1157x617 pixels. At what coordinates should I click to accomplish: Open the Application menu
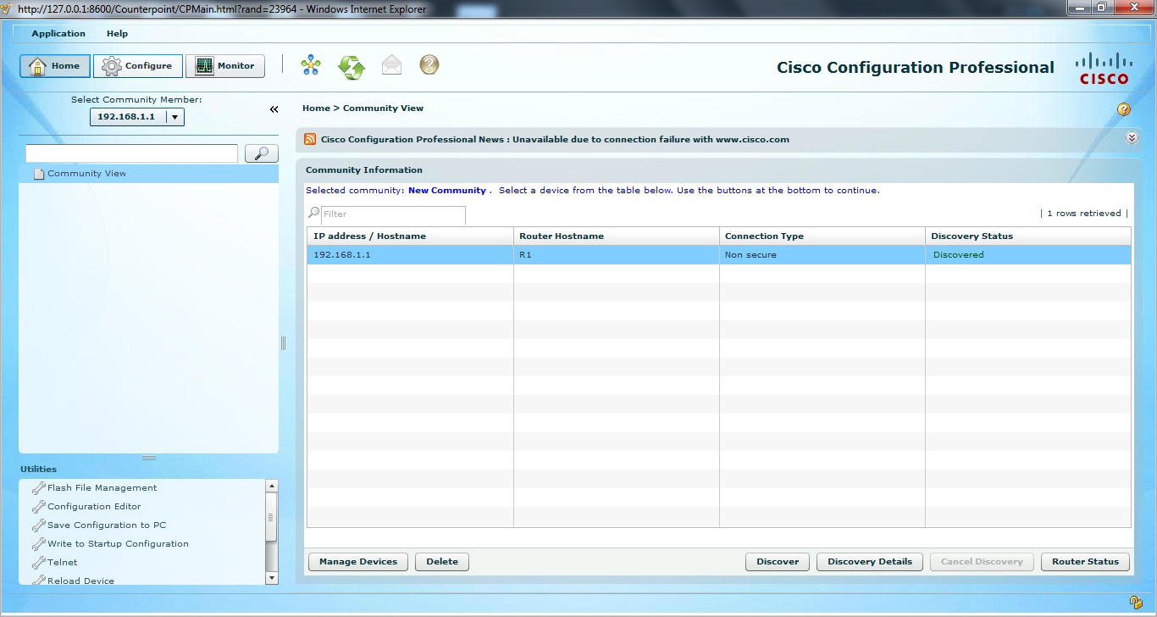[x=58, y=33]
